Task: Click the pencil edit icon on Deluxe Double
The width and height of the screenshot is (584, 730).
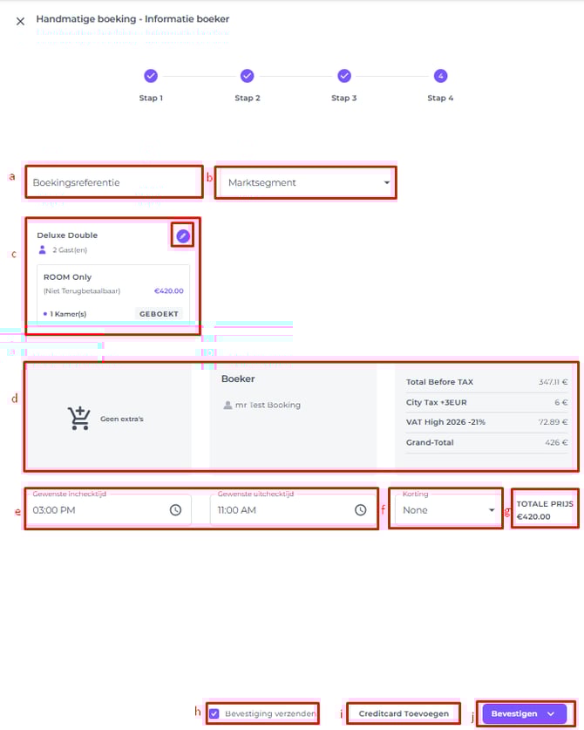Action: pos(182,235)
